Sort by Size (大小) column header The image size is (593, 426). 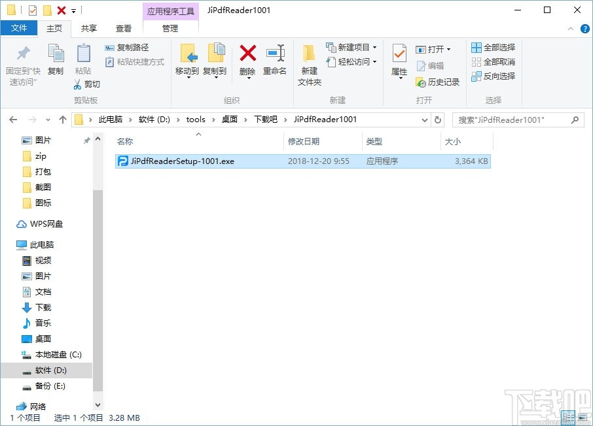467,141
